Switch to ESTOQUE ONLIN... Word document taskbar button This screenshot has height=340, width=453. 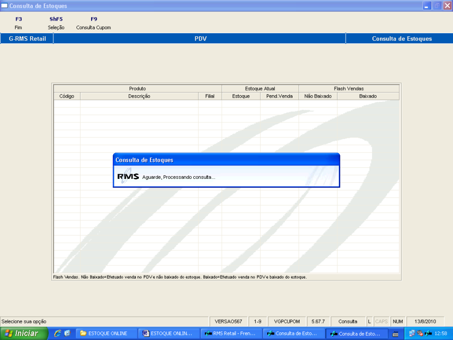click(169, 333)
